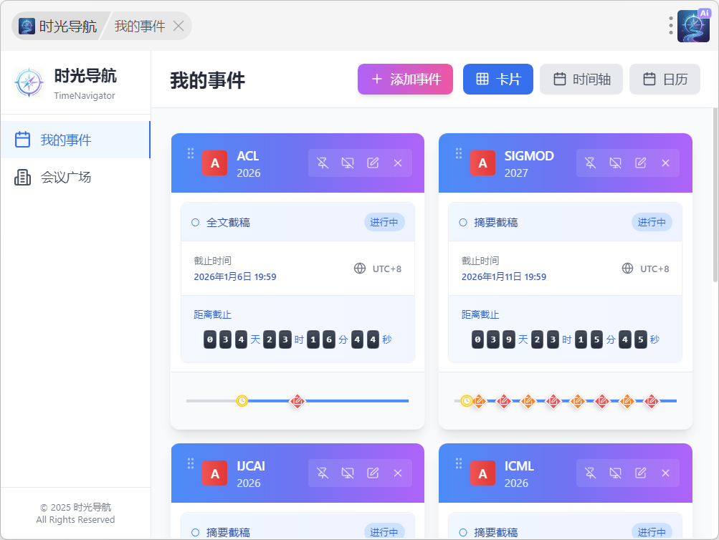719x540 pixels.
Task: Select the ACL 全文截稿 radio circle
Action: coord(195,223)
